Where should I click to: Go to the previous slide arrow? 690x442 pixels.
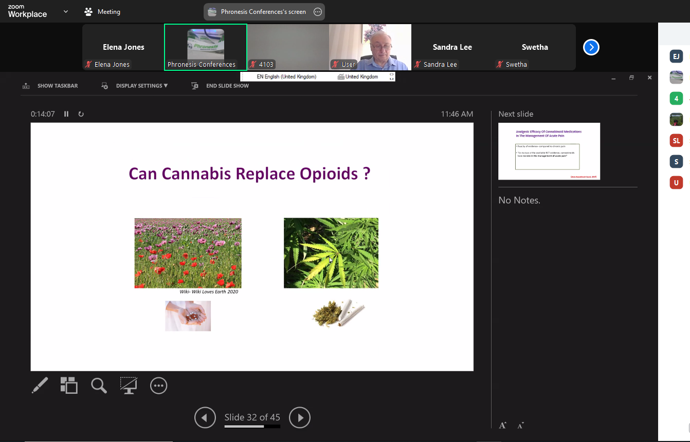(205, 417)
